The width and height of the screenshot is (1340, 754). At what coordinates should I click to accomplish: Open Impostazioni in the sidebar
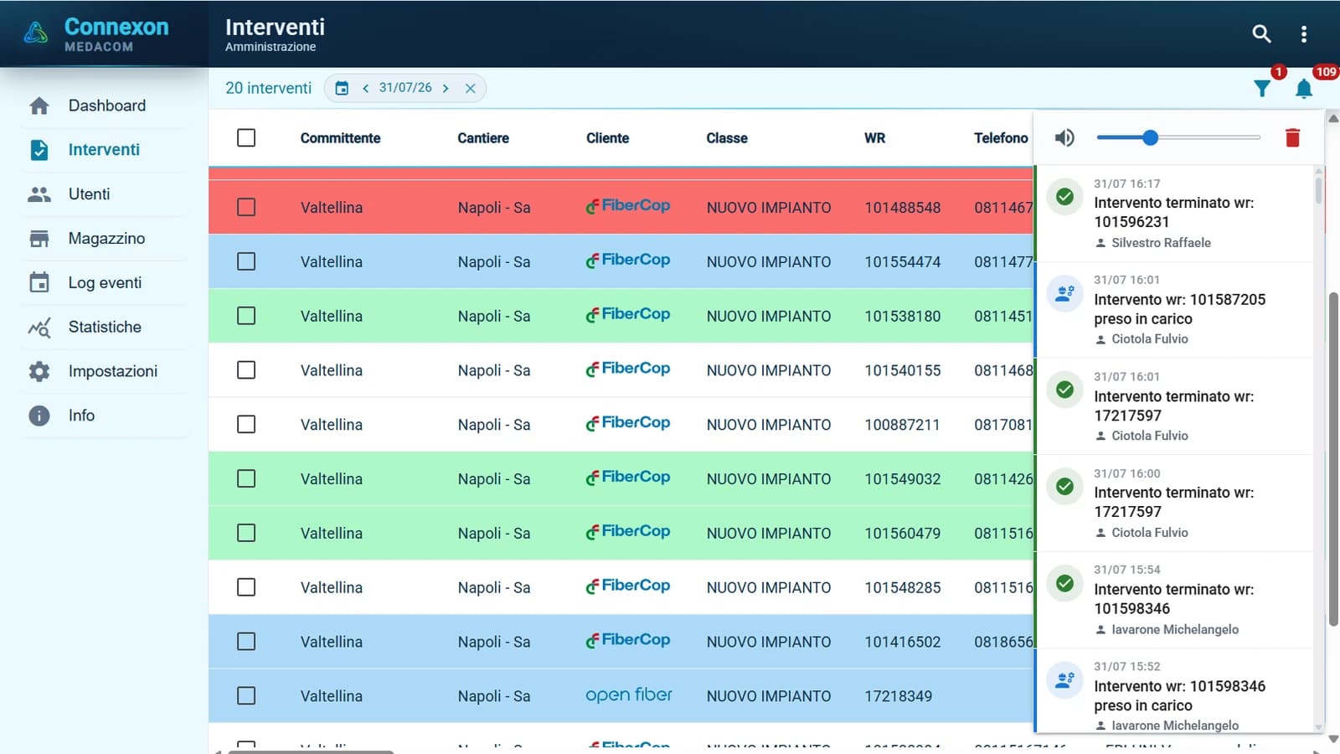105,371
